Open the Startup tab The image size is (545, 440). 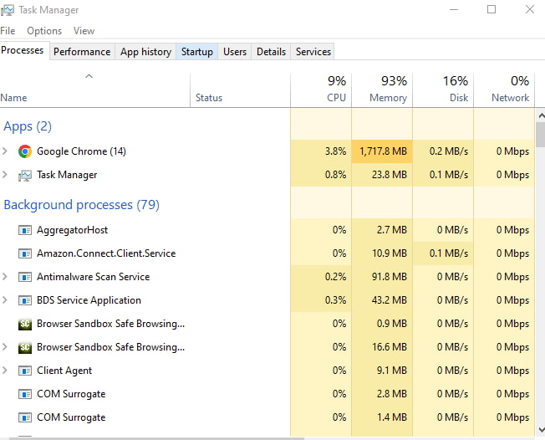[197, 52]
